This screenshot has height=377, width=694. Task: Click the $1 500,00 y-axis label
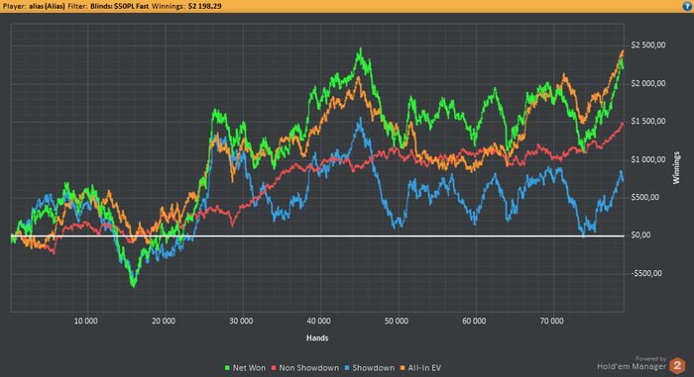[x=648, y=121]
